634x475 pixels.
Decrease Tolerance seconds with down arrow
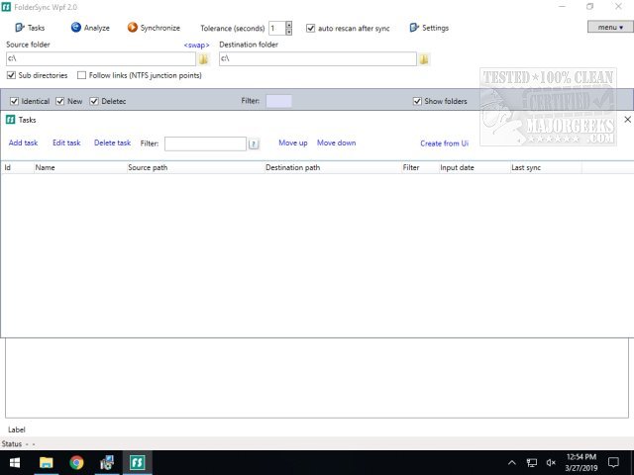pos(288,32)
